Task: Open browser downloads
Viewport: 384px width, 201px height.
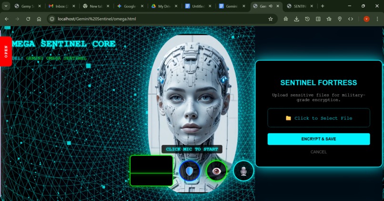Action: tap(296, 19)
